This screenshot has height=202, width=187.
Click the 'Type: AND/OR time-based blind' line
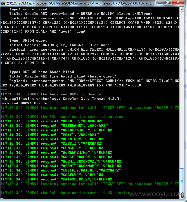(42, 72)
